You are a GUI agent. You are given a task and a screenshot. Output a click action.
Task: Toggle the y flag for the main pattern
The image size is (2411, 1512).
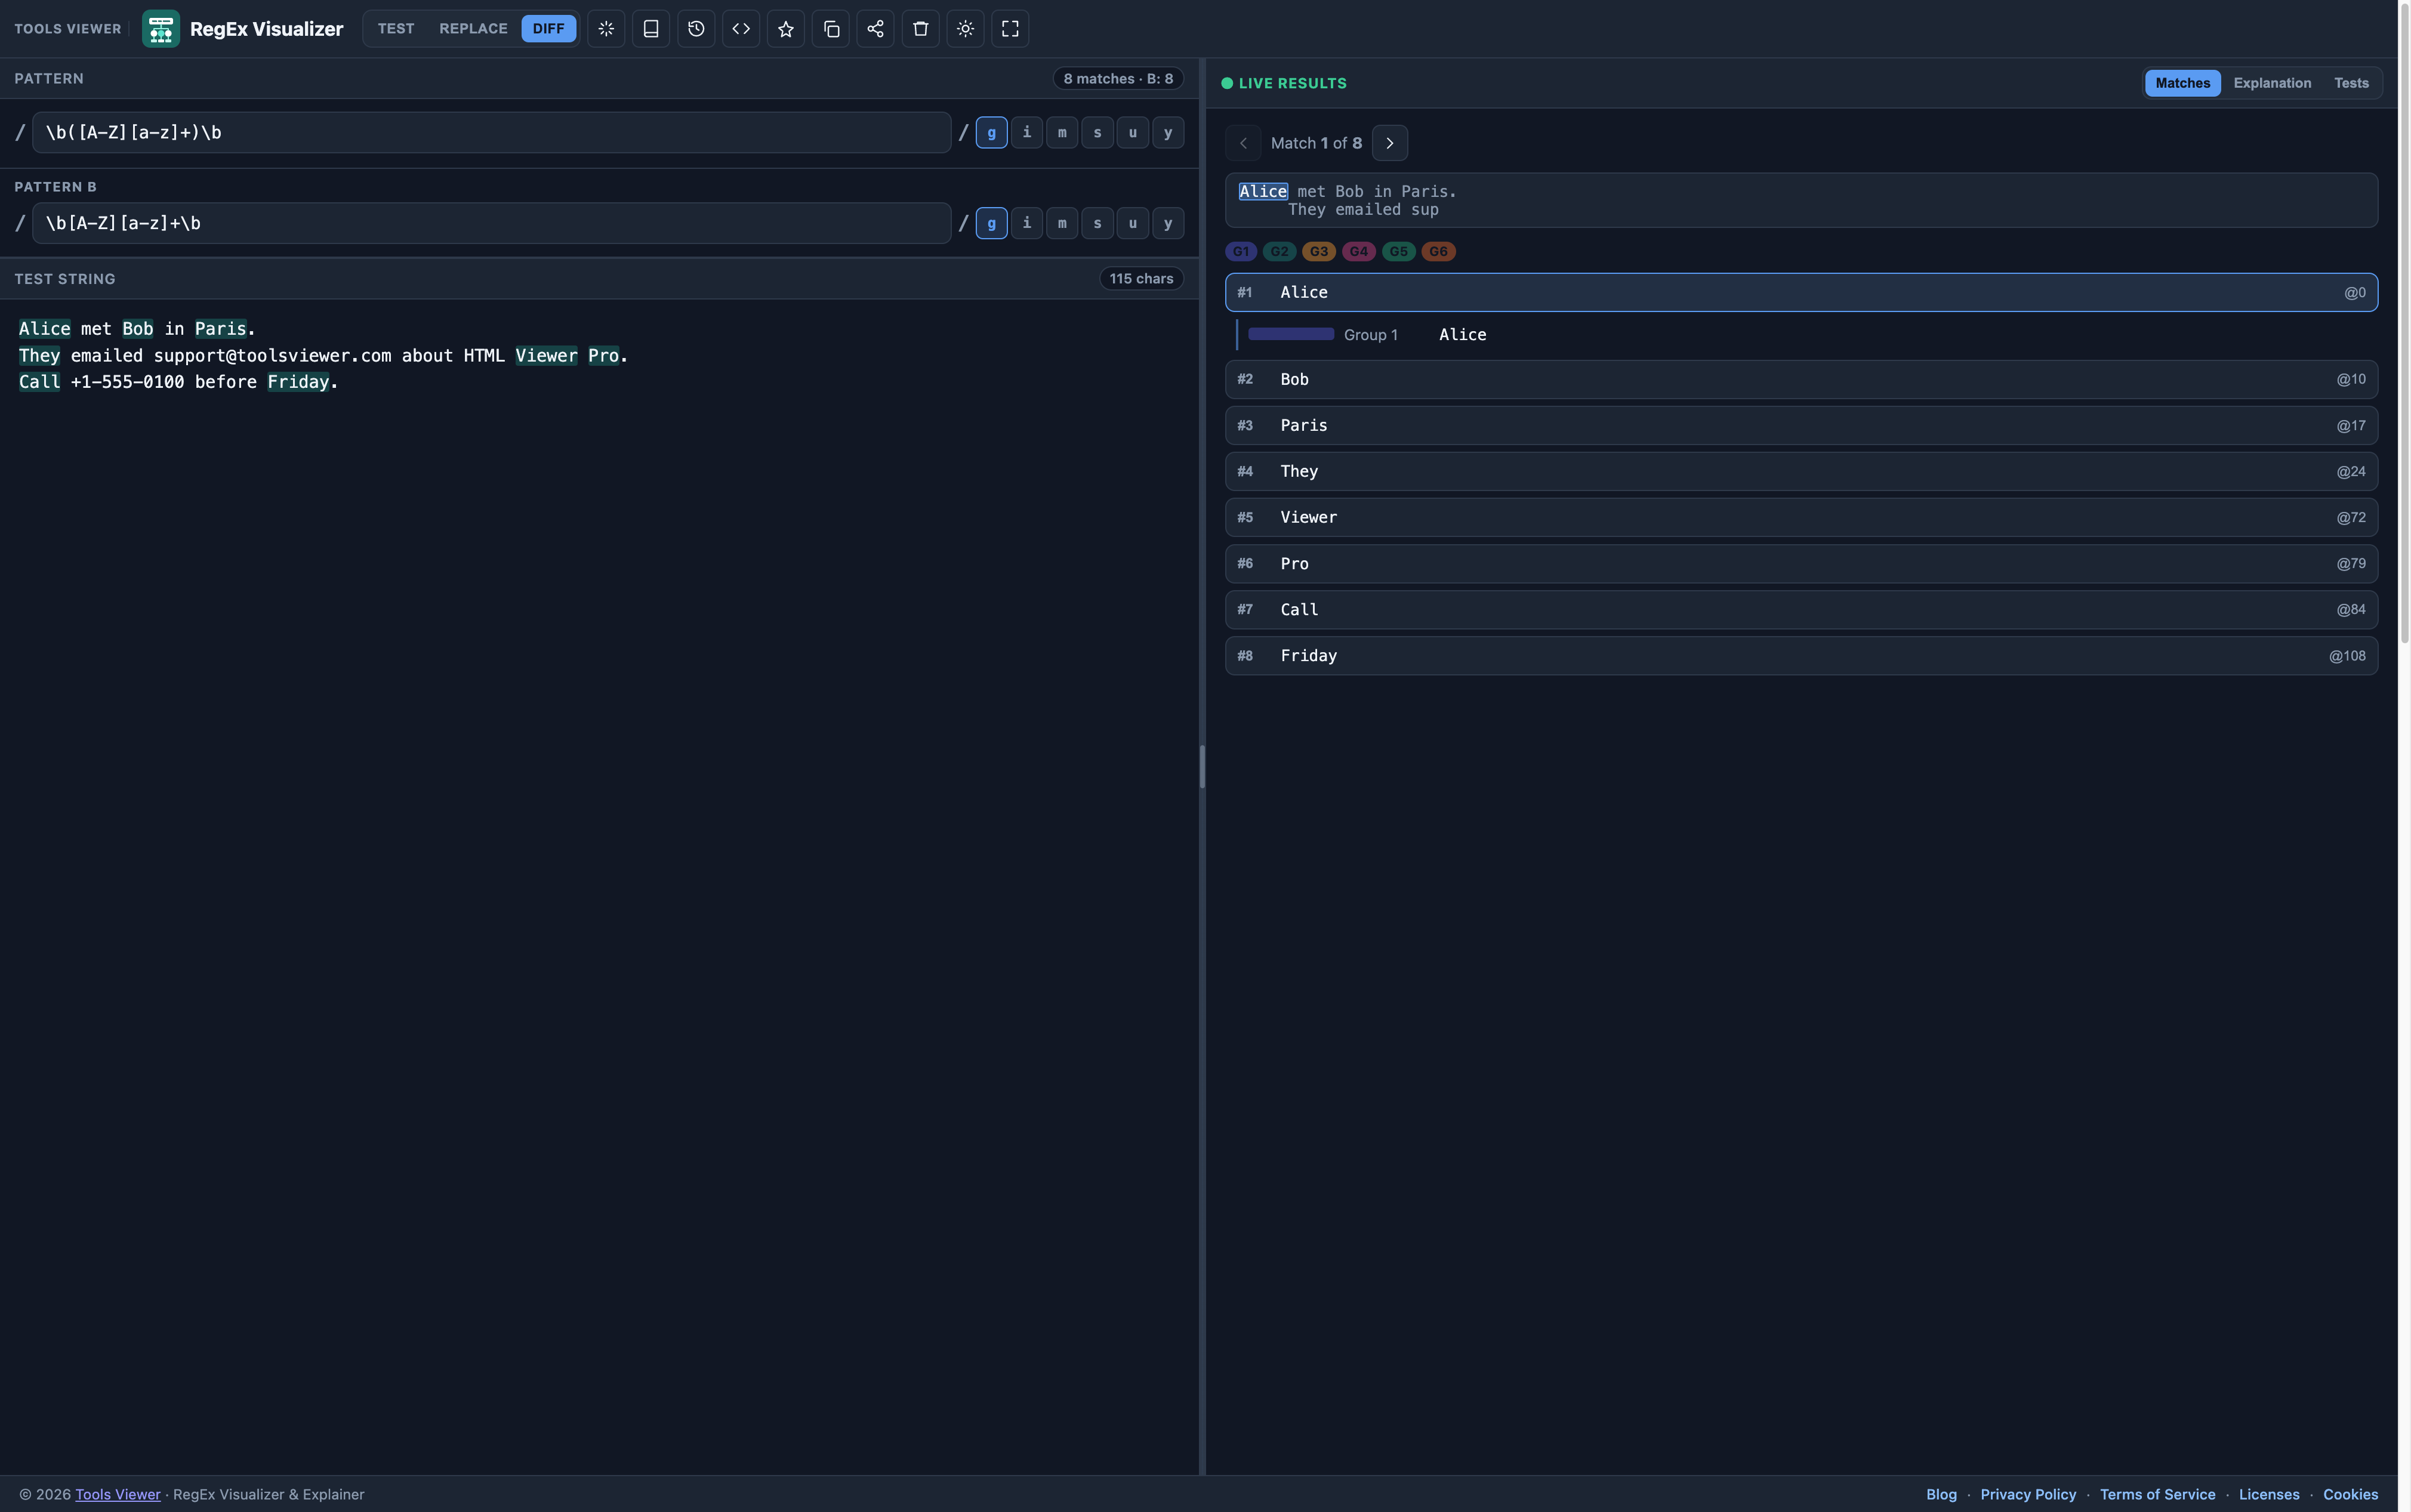1168,132
